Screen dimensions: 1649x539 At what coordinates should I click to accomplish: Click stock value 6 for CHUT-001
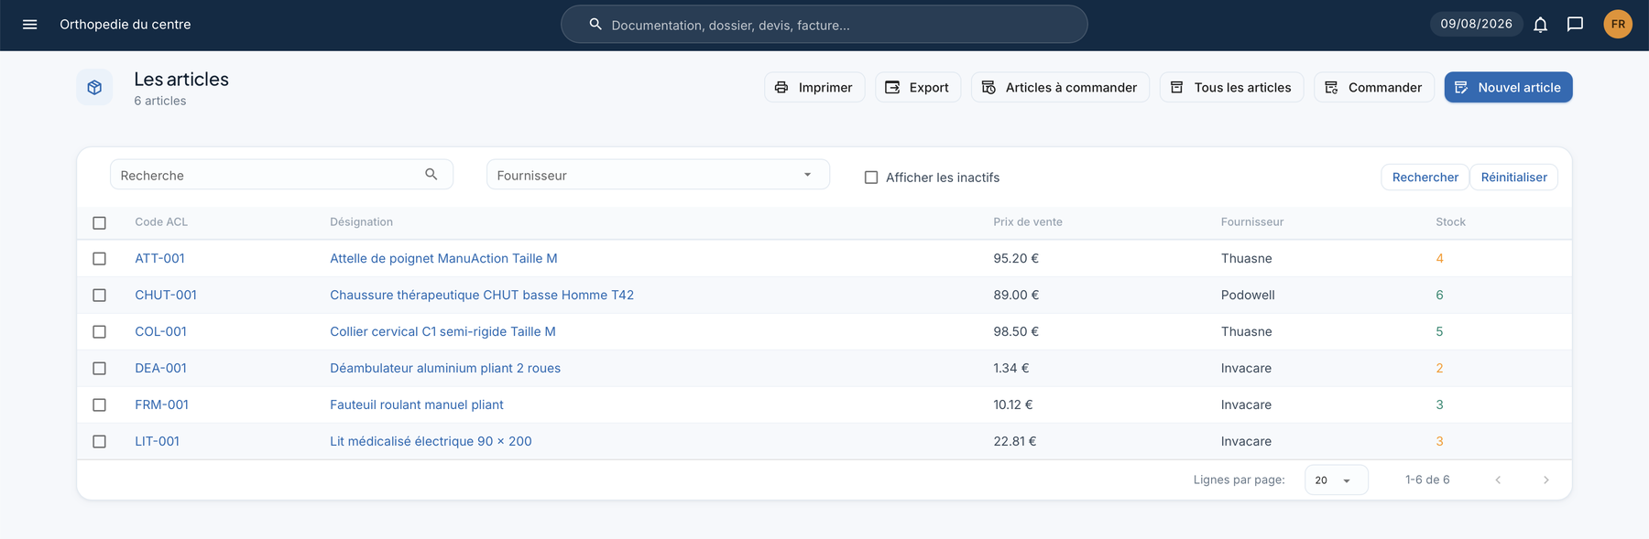tap(1439, 296)
